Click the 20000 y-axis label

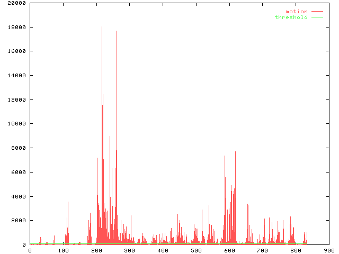click(15, 3)
